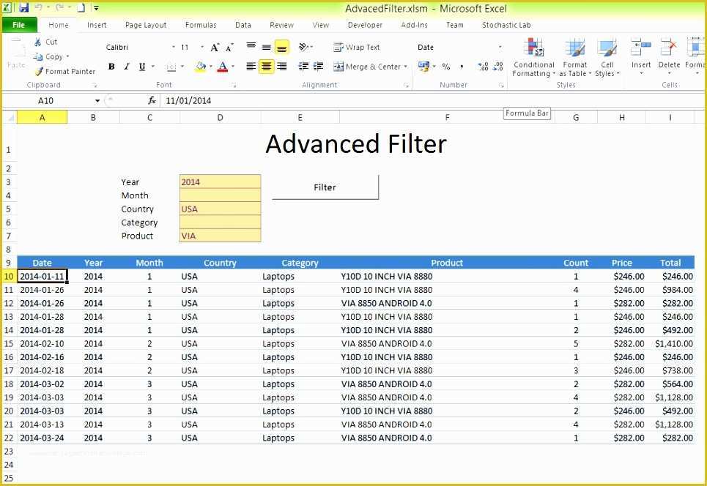Screen dimensions: 707x486
Task: Click inside the formula bar
Action: click(293, 101)
